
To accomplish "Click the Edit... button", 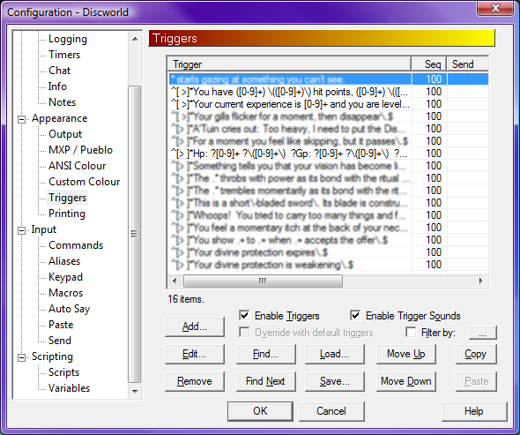I will [x=195, y=354].
